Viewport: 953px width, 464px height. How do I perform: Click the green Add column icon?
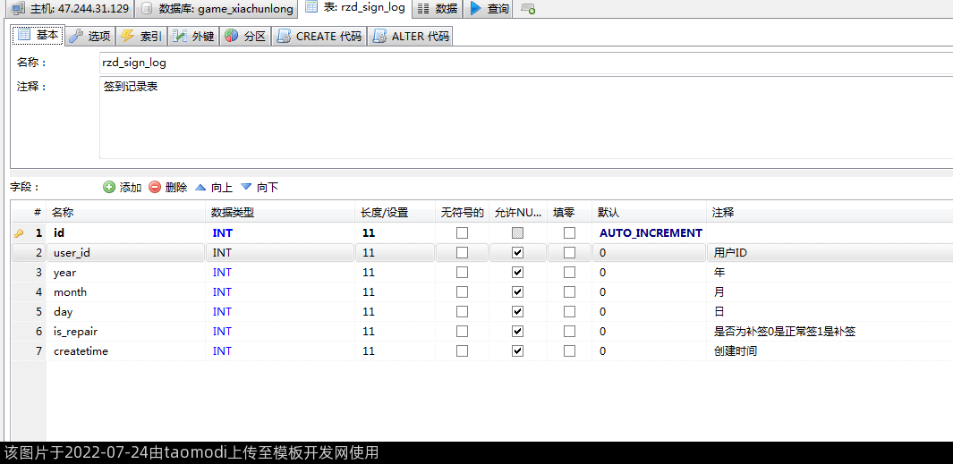109,187
